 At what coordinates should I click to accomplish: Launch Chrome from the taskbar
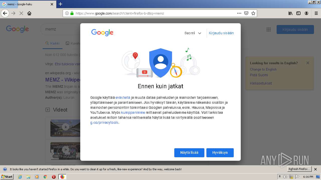click(45, 177)
